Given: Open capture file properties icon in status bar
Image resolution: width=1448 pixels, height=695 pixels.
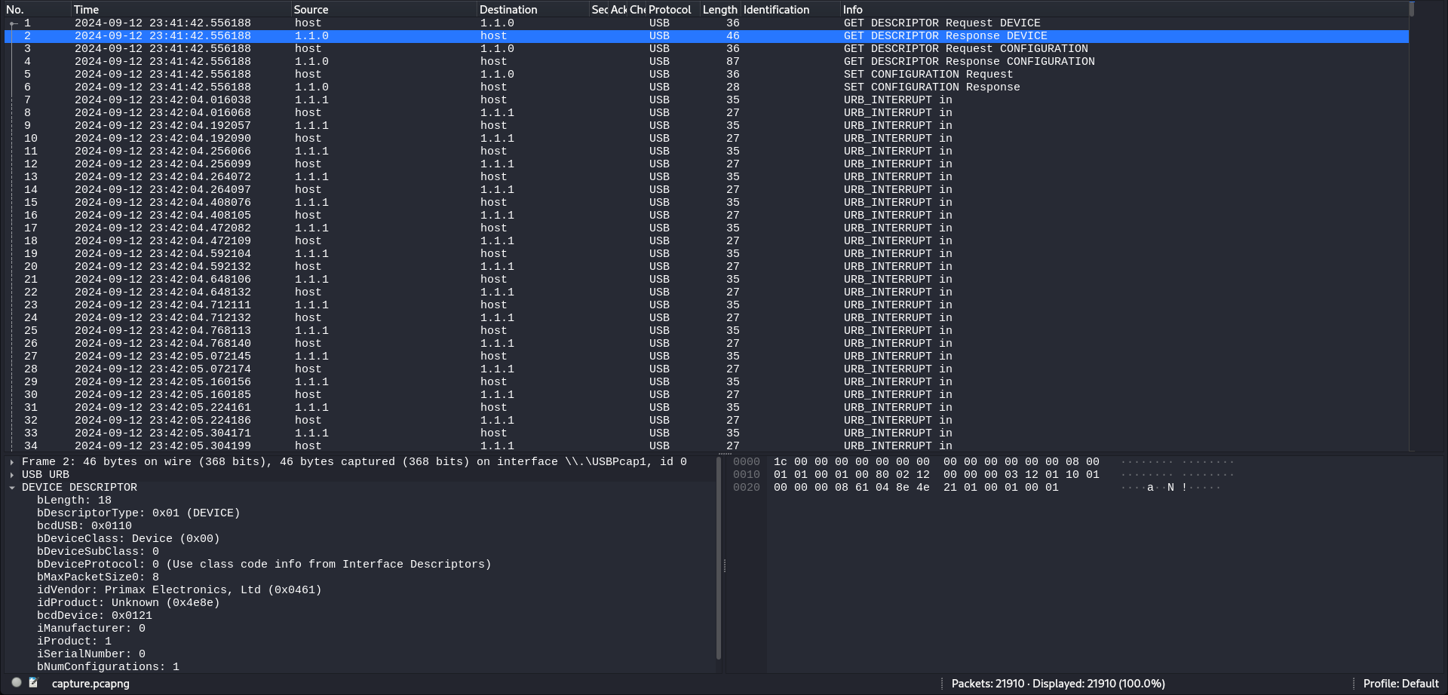Looking at the screenshot, I should tap(33, 683).
